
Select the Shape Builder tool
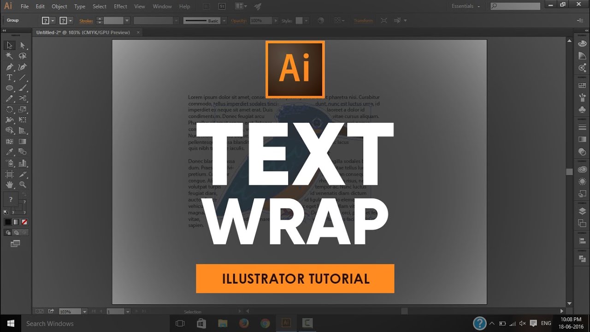[x=9, y=130]
